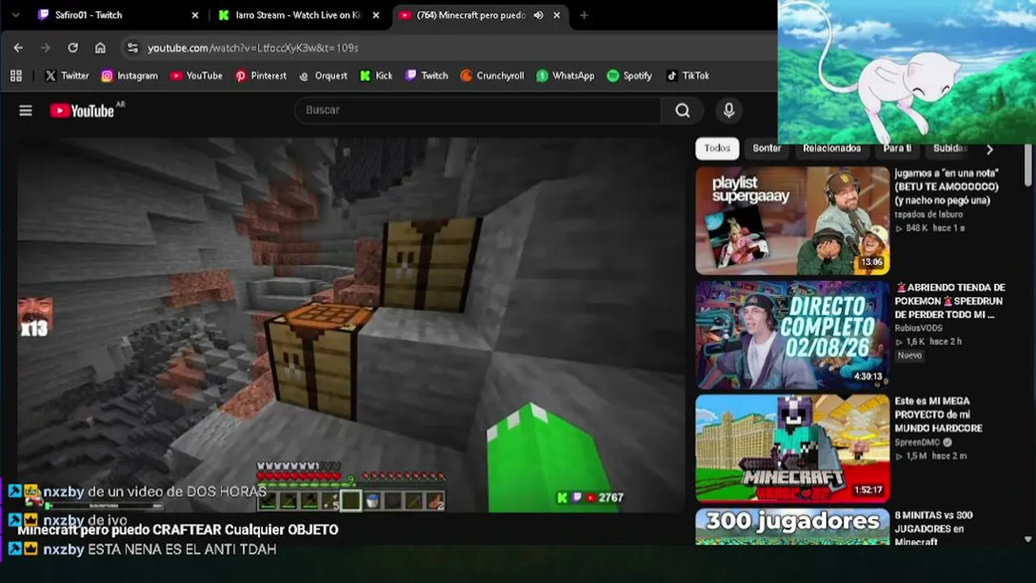The width and height of the screenshot is (1036, 583).
Task: Mute the YouTube tab audio icon
Action: [538, 15]
